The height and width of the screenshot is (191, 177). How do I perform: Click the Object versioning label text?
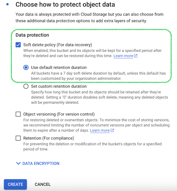pos(59,114)
